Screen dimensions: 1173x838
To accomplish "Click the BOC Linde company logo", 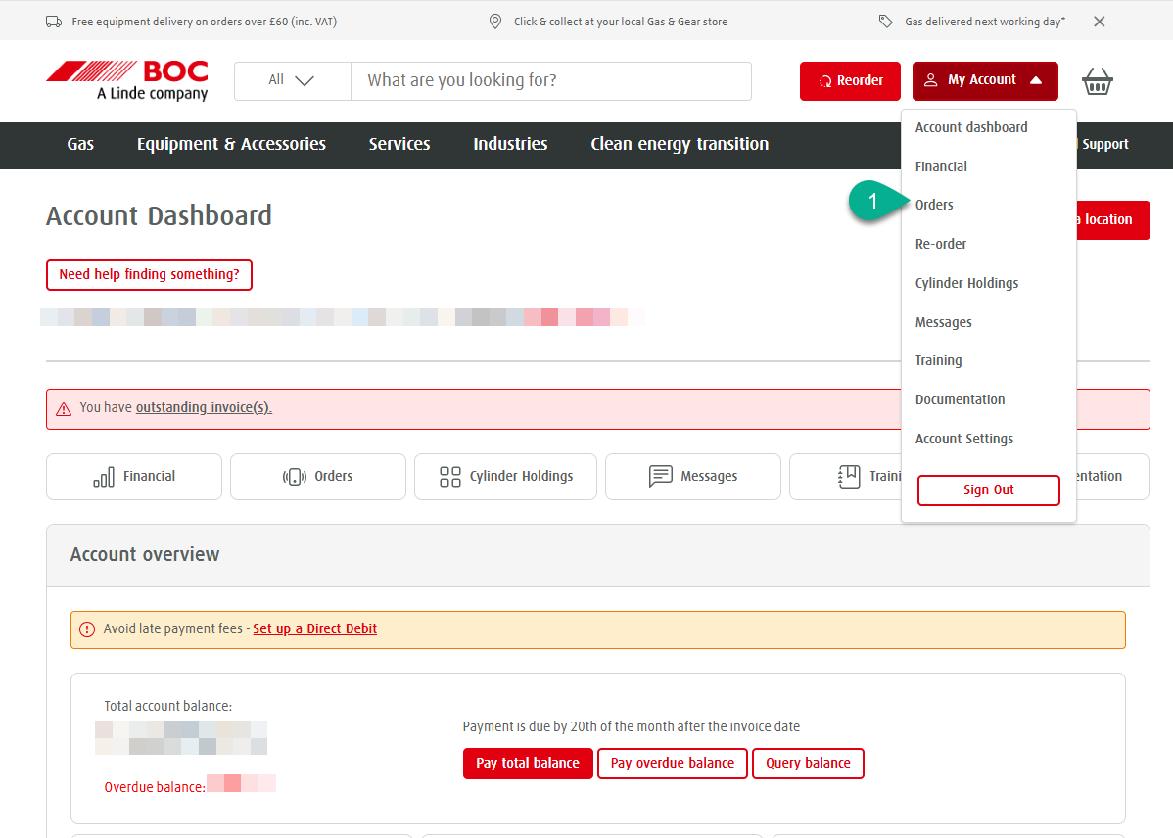I will point(126,80).
